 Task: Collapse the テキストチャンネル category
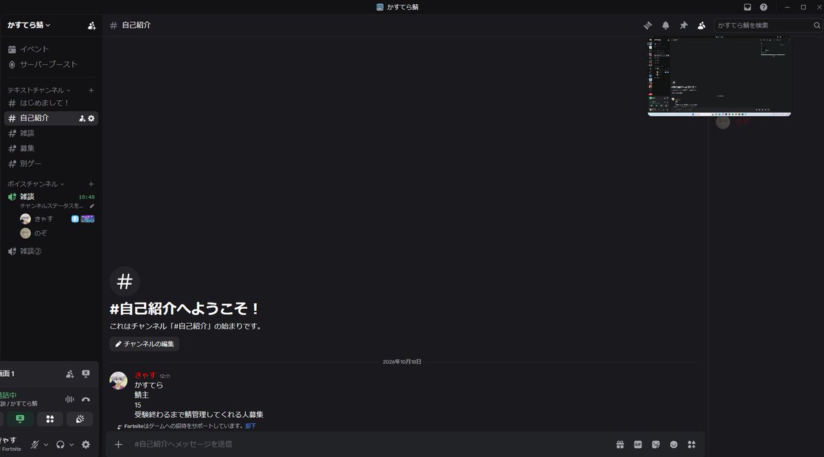[x=39, y=90]
